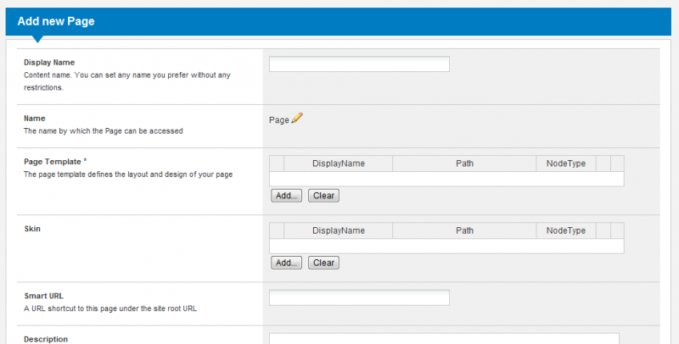The height and width of the screenshot is (344, 679).
Task: Click DisplayName column header in Skin grid
Action: click(338, 230)
